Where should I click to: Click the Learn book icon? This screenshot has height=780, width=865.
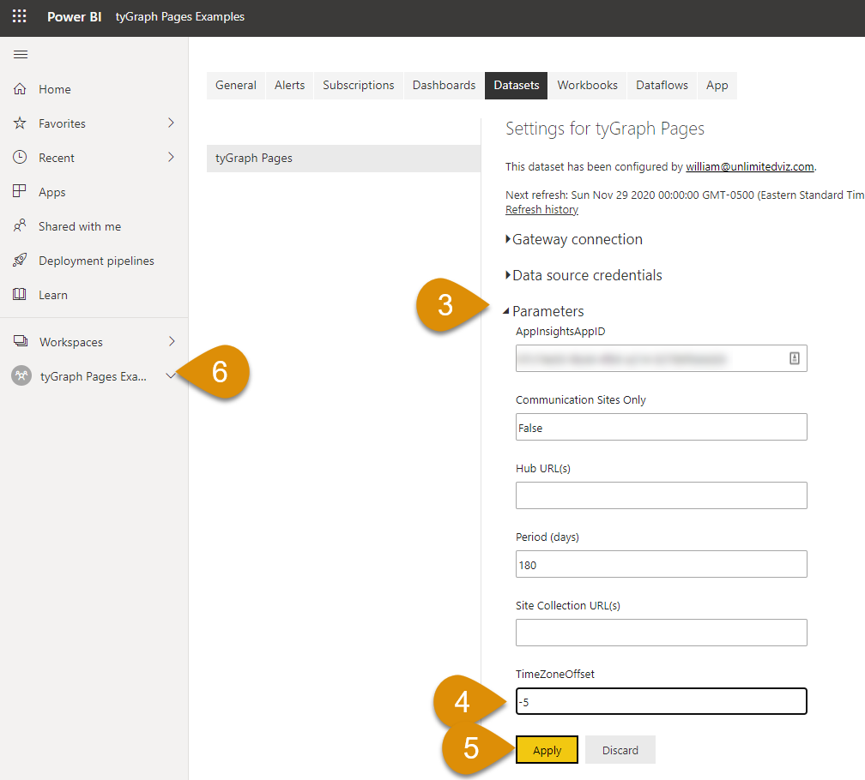click(21, 295)
